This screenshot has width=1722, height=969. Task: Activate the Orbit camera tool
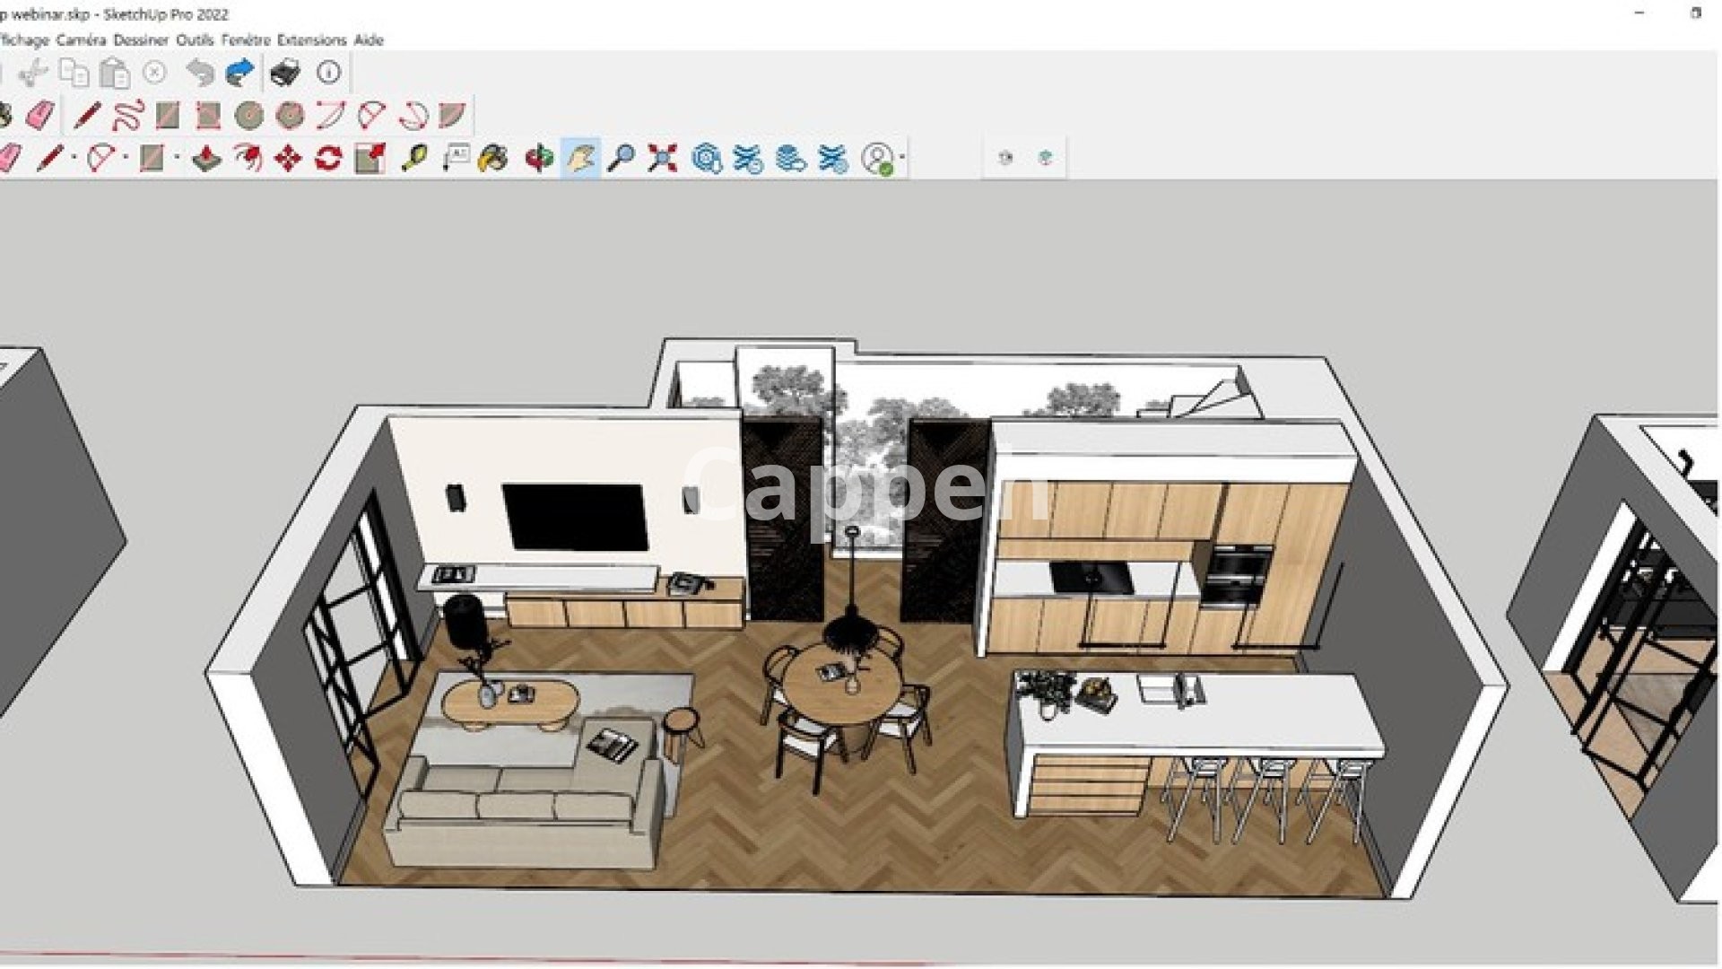539,159
